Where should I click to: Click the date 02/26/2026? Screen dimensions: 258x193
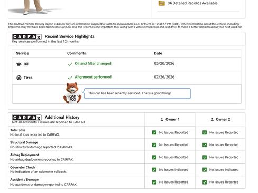(x=164, y=77)
